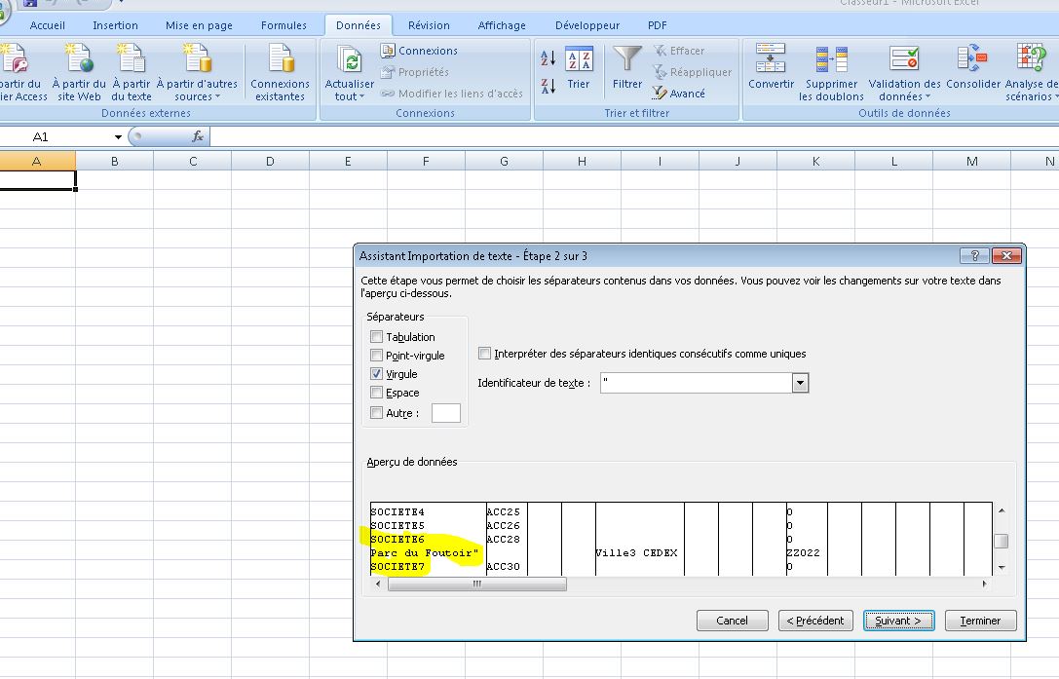
Task: Open the Convertir text-to-columns tool
Action: coord(771,60)
